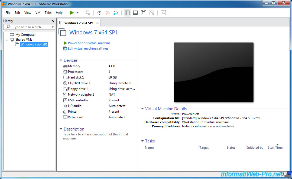Select My Computer in the library
Screen dimensions: 292x179
pos(25,35)
